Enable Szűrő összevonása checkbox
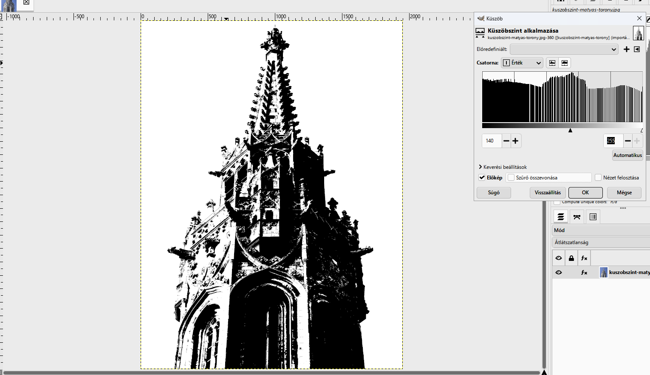 (511, 178)
